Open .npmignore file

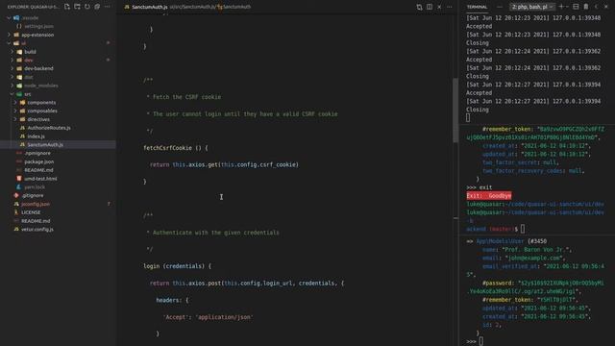37,154
